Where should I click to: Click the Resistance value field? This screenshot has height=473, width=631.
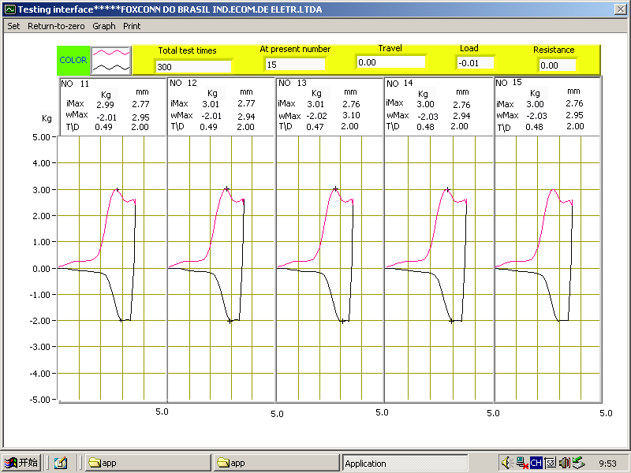coord(558,65)
